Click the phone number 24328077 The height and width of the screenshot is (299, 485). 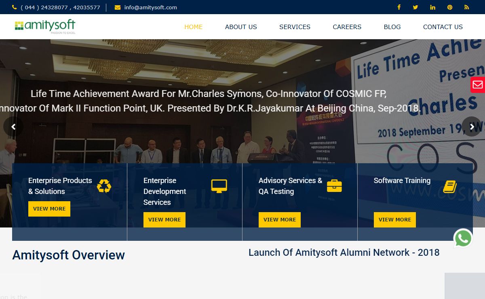point(54,7)
